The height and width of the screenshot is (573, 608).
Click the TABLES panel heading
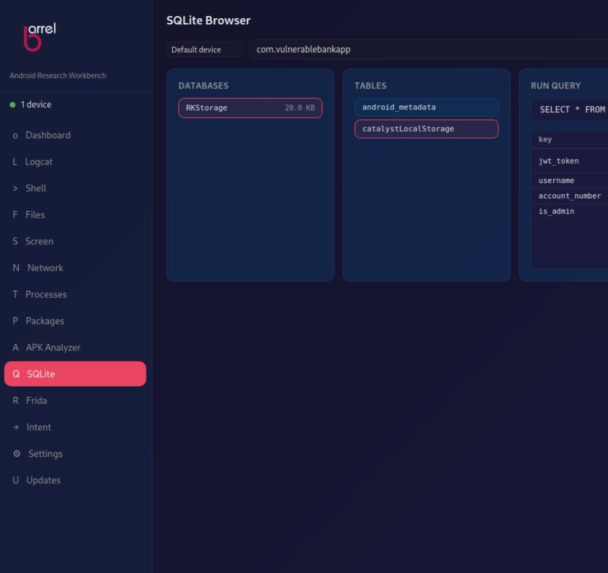click(370, 86)
